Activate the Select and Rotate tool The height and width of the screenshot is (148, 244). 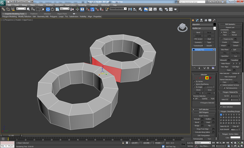tap(52, 9)
